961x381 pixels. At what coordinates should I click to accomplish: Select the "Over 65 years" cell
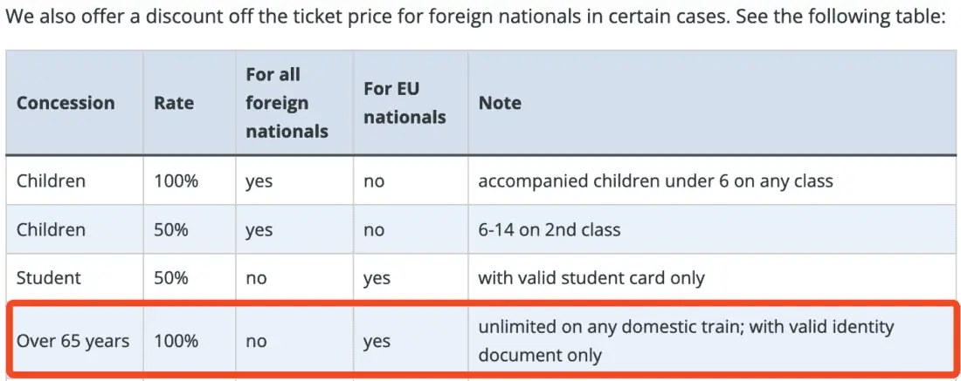(x=73, y=340)
